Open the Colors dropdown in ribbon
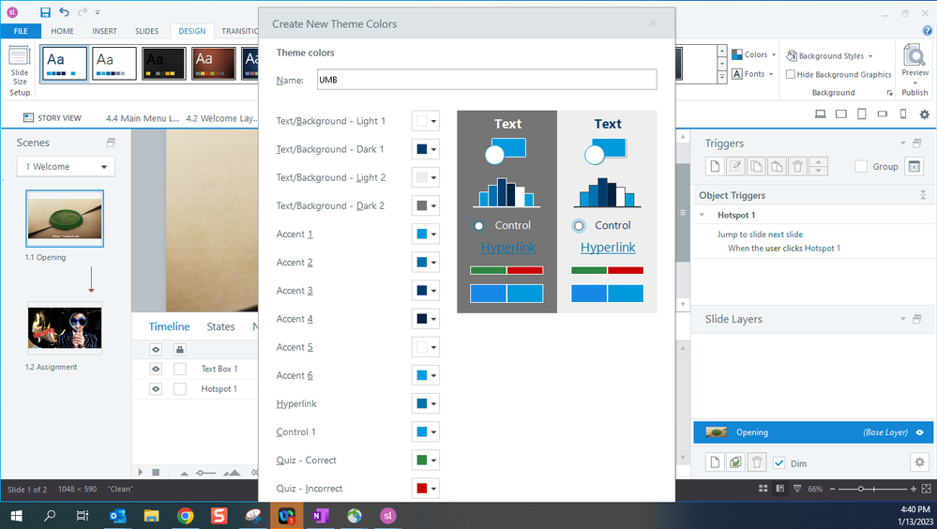Screen dimensions: 937x529 coord(753,55)
